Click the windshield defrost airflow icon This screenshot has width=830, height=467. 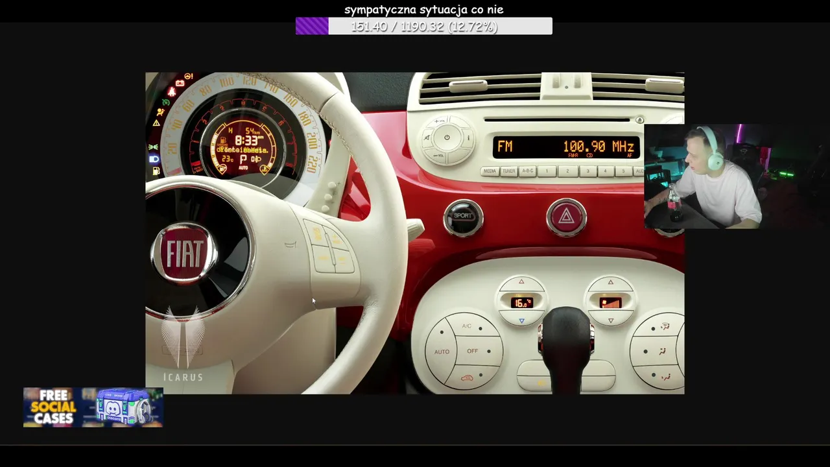[665, 327]
